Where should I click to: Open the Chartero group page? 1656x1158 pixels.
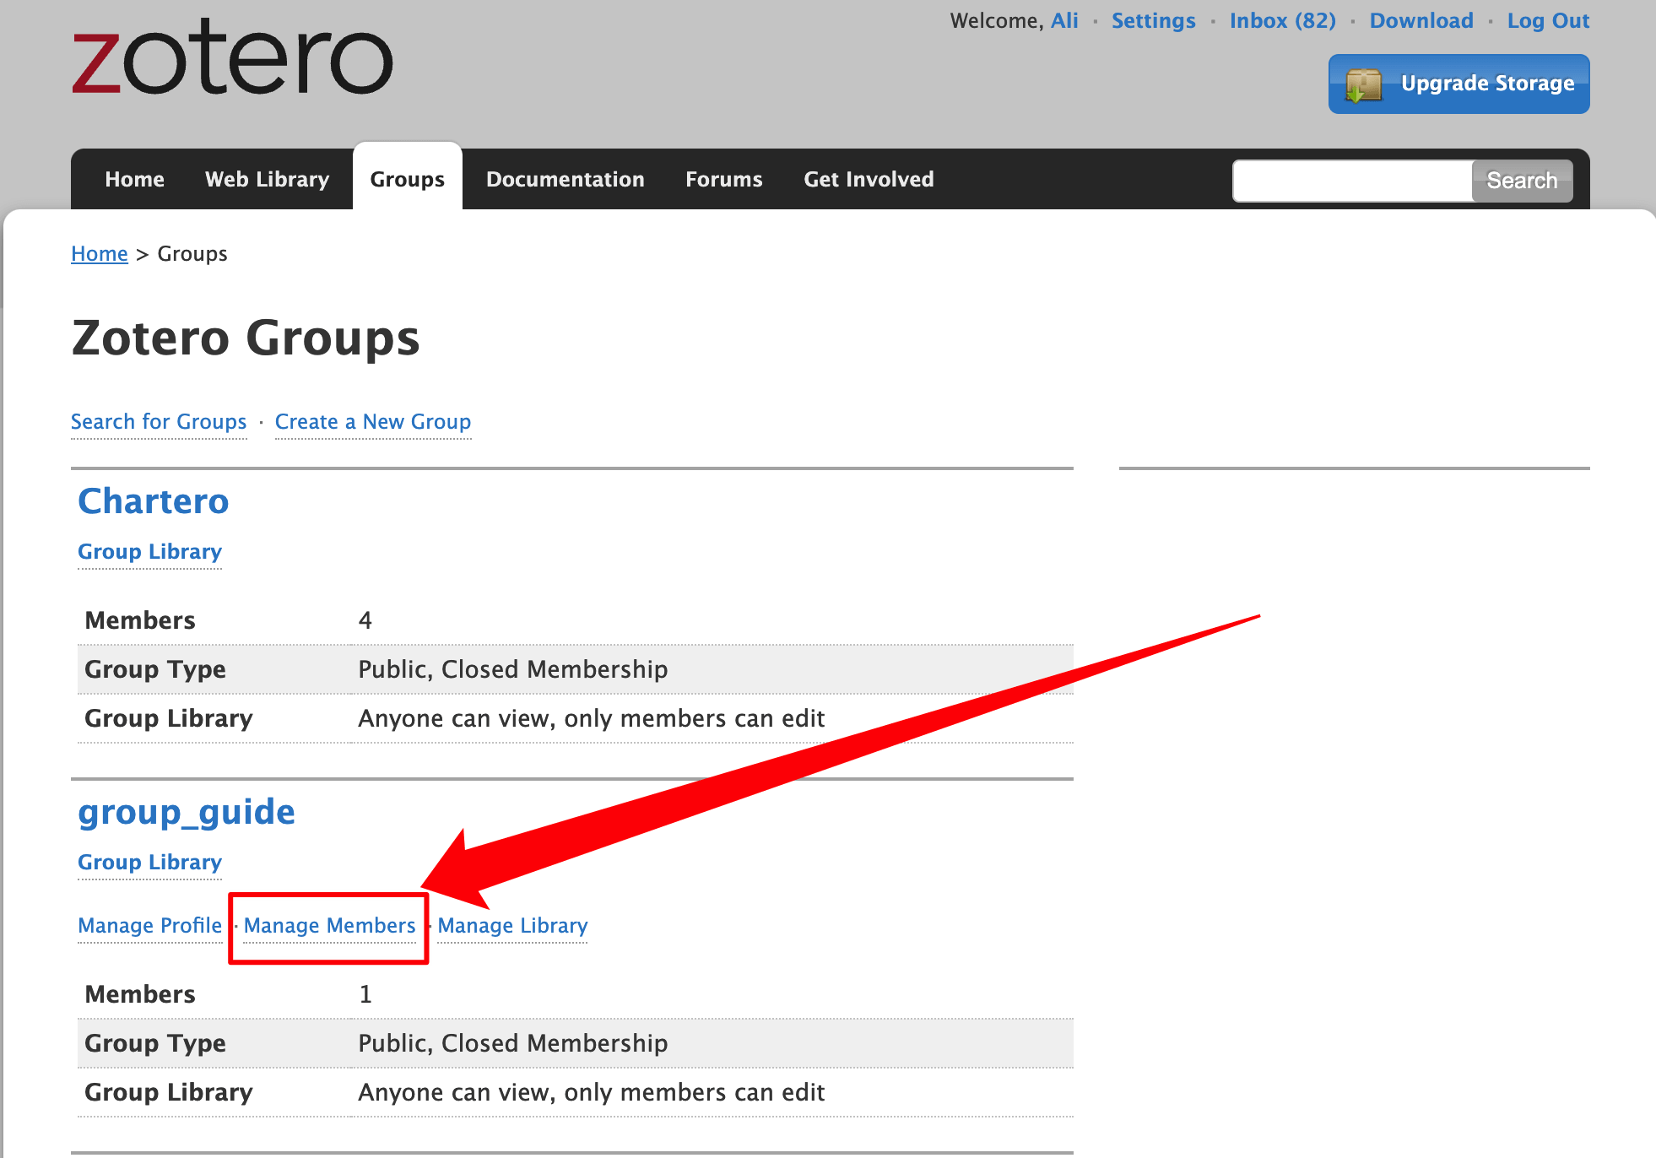point(153,501)
